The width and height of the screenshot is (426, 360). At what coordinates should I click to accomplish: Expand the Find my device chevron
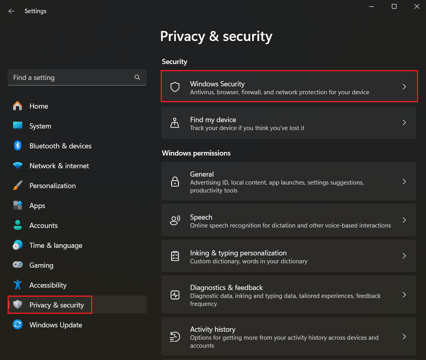click(404, 123)
